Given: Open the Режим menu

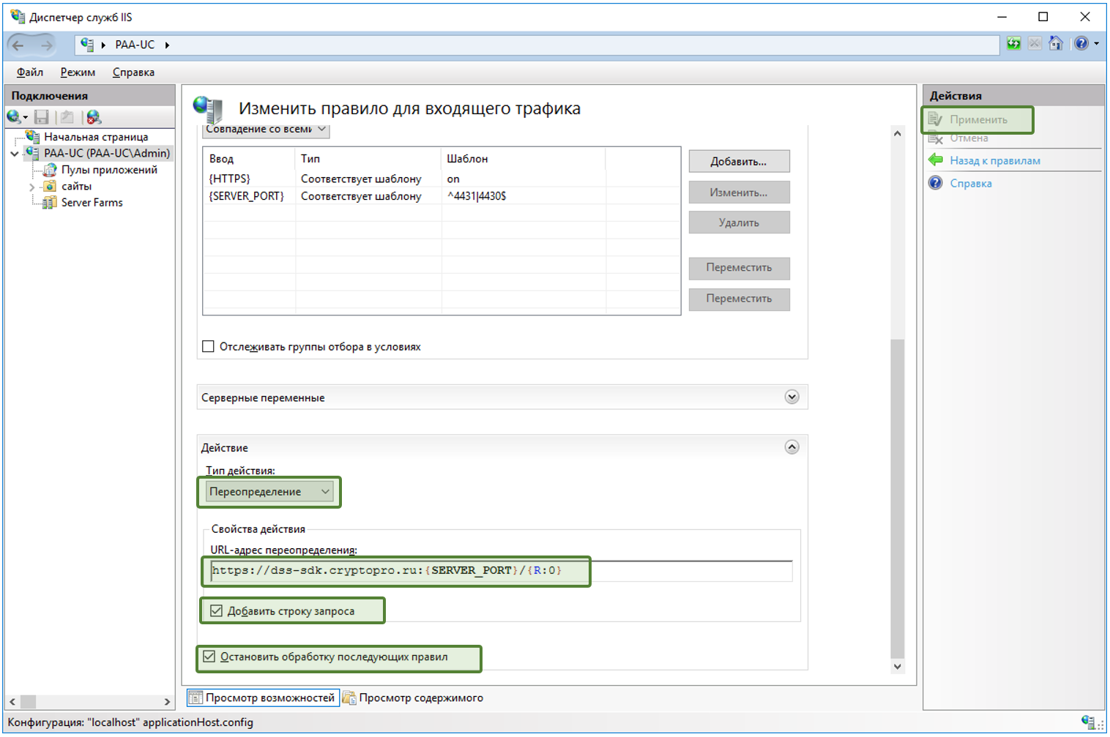Looking at the screenshot, I should pos(78,72).
